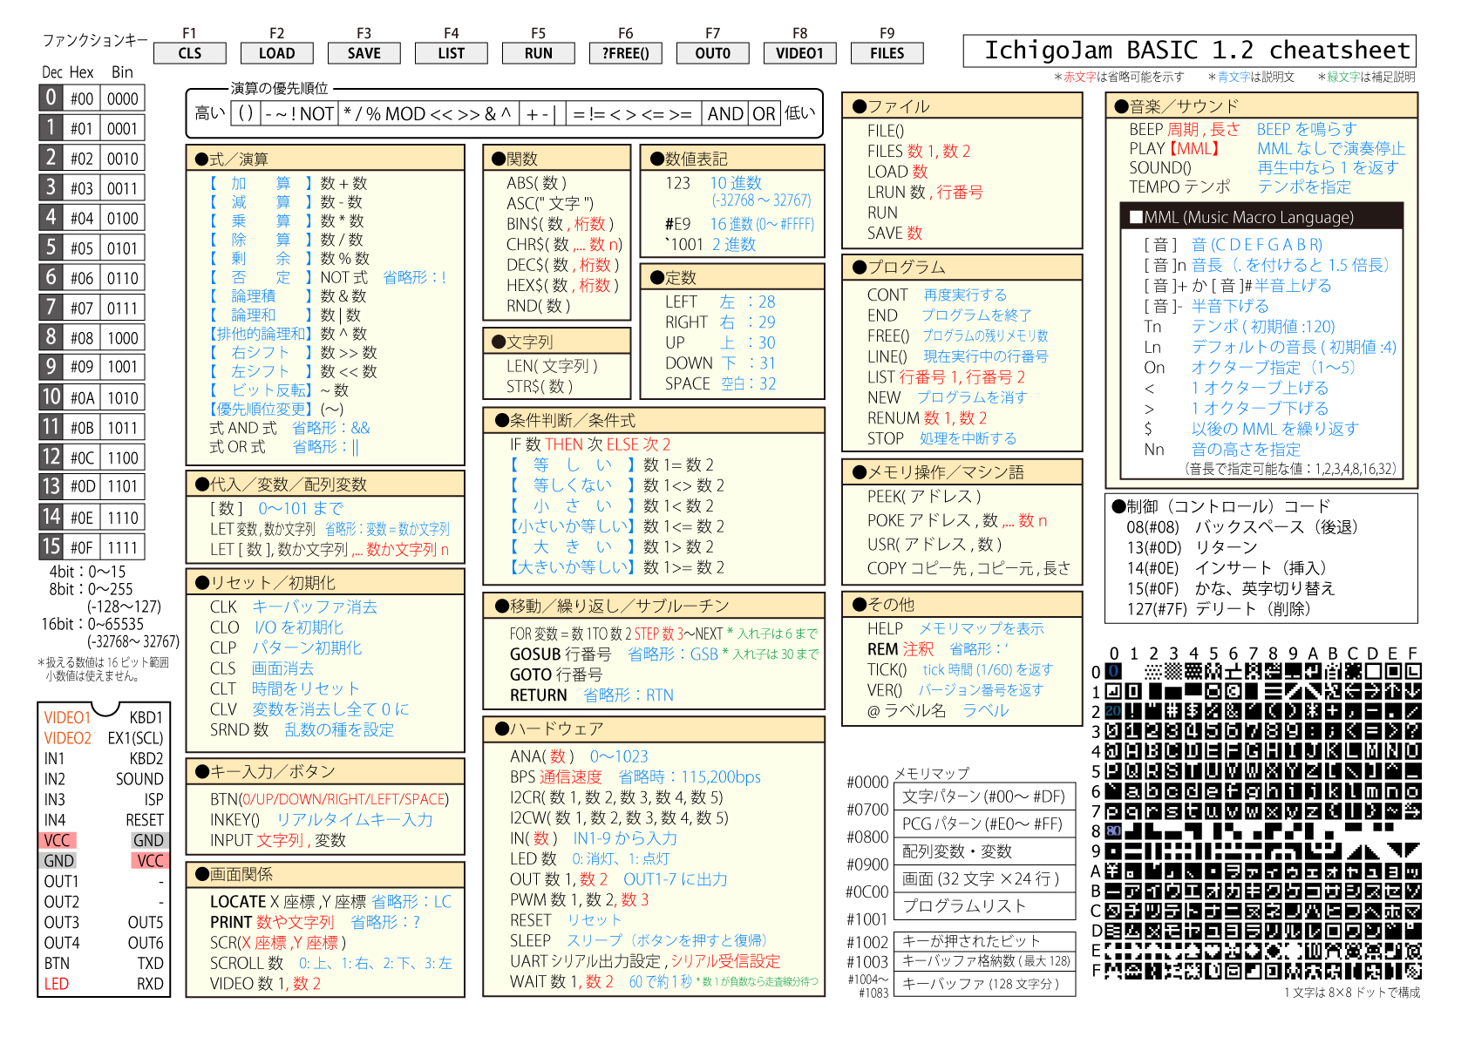Select the SCROLL 数 entry
This screenshot has width=1468, height=1037.
331,964
